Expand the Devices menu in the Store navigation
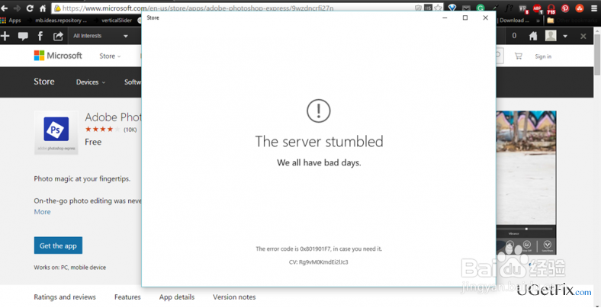The width and height of the screenshot is (601, 308). [91, 82]
